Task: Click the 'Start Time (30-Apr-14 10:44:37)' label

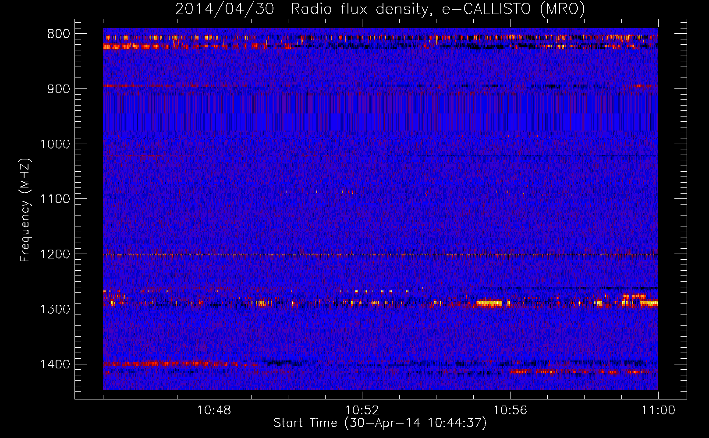Action: pos(380,423)
